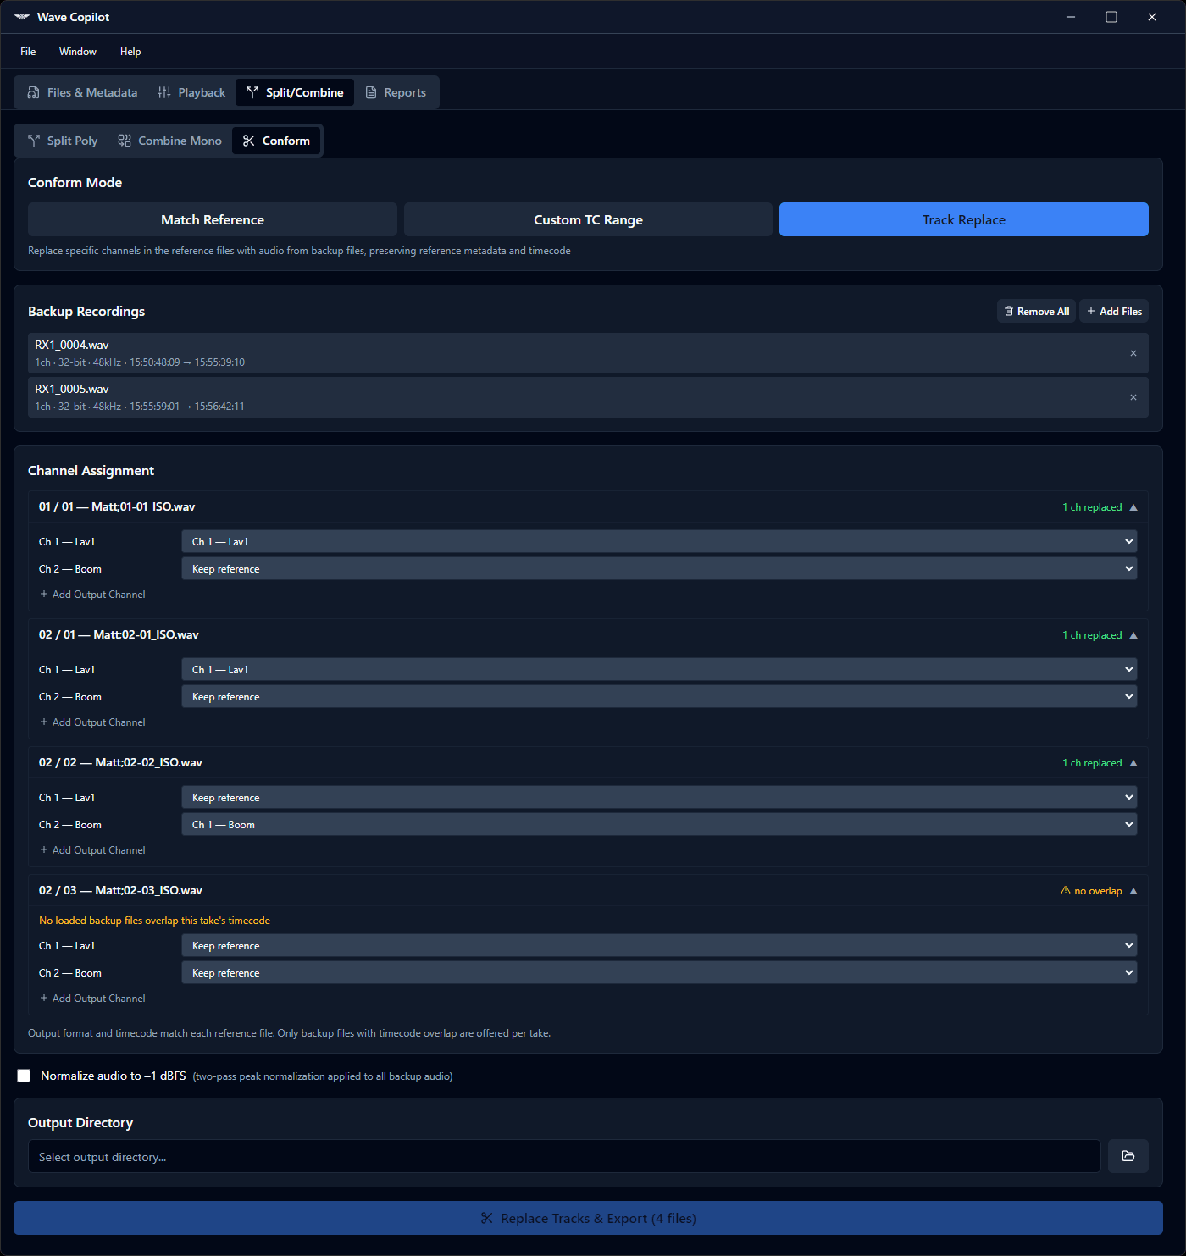Viewport: 1186px width, 1256px height.
Task: Open Ch 1 Lav1 dropdown for take 02 / 02
Action: [658, 798]
